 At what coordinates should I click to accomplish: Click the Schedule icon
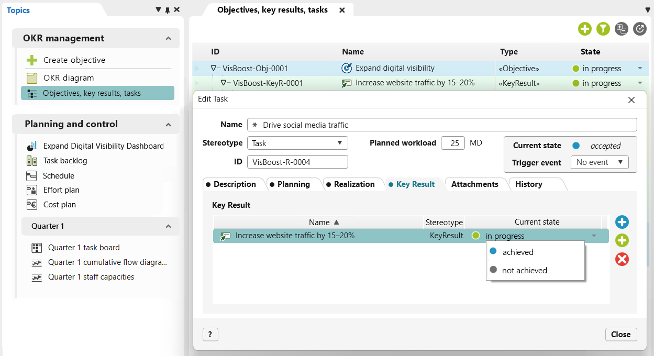pyautogui.click(x=32, y=176)
